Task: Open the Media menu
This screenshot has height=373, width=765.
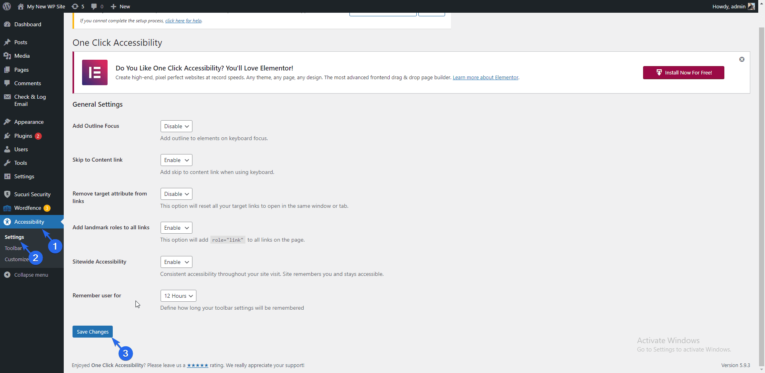Action: (22, 56)
